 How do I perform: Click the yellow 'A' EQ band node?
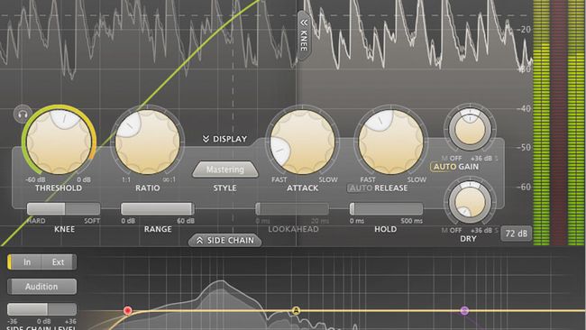pyautogui.click(x=296, y=310)
